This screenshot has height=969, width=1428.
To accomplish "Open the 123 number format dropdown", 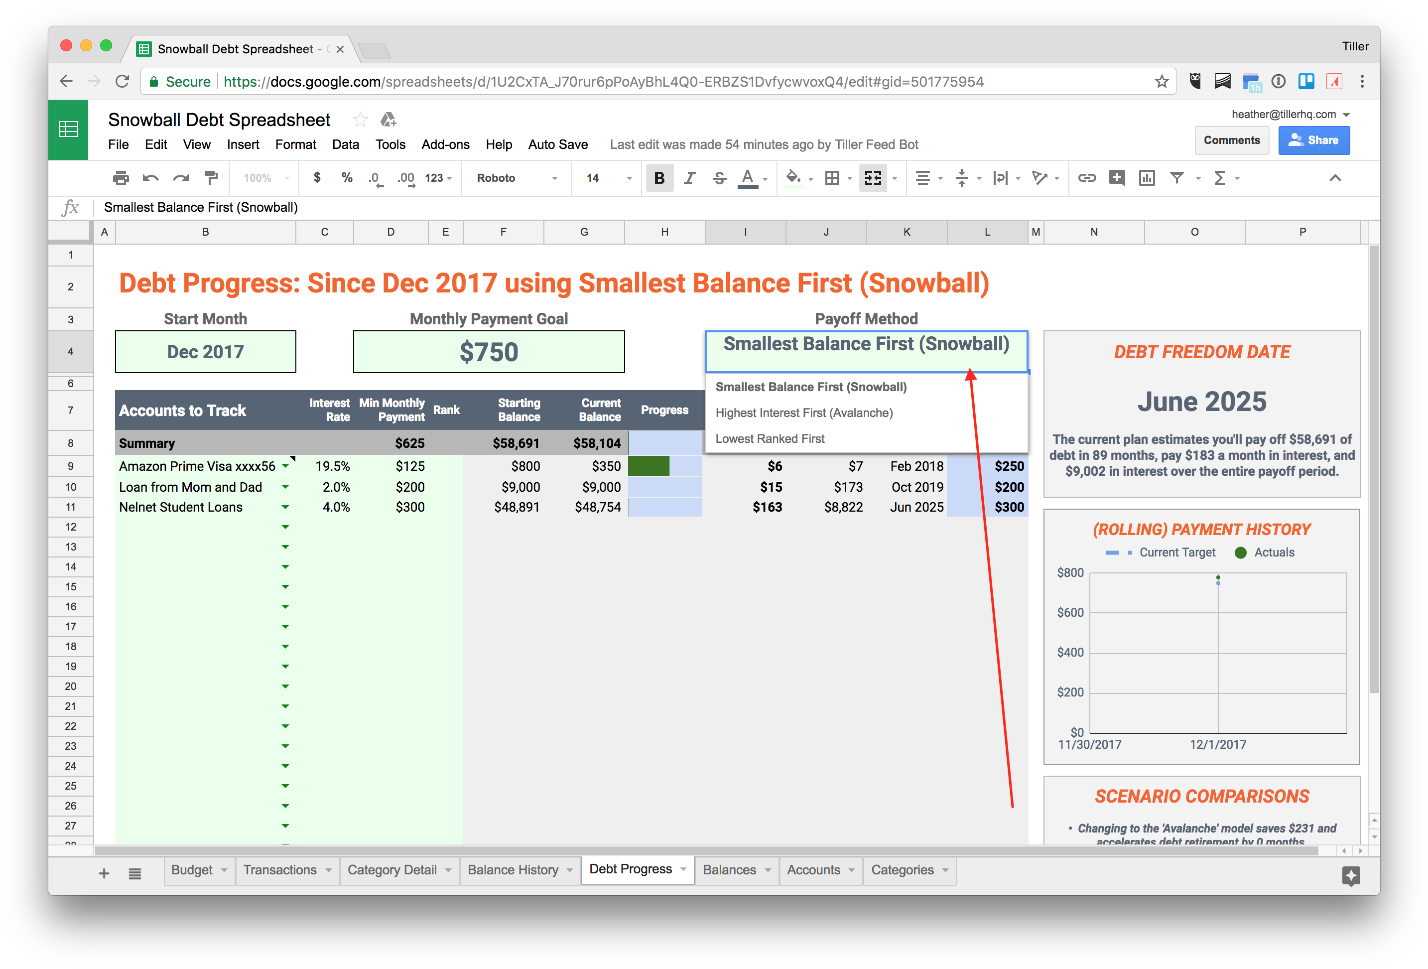I will coord(438,178).
